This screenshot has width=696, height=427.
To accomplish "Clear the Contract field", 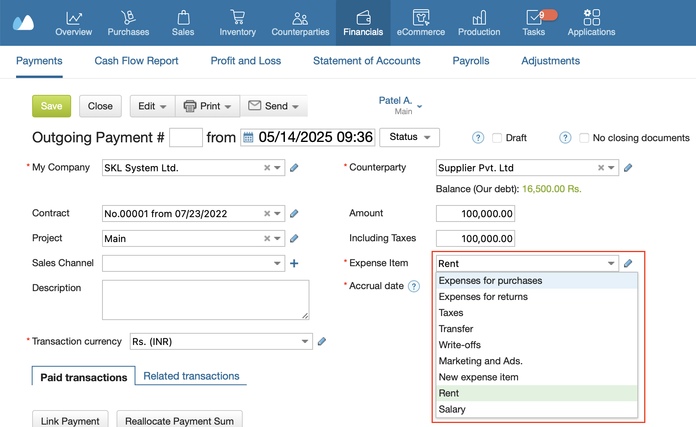I will point(267,213).
